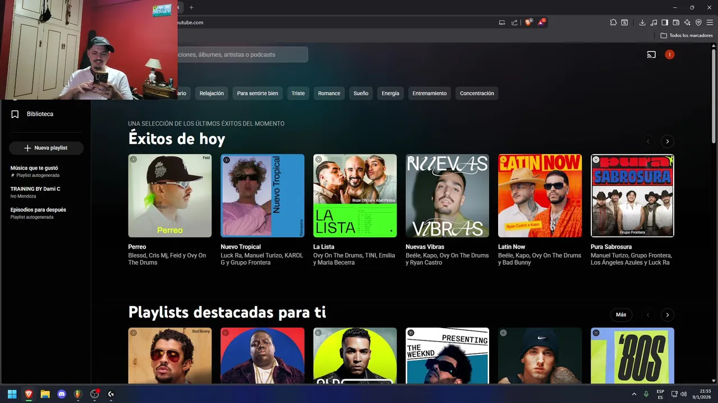Open the browser extensions puzzle icon
The image size is (718, 403).
613,22
